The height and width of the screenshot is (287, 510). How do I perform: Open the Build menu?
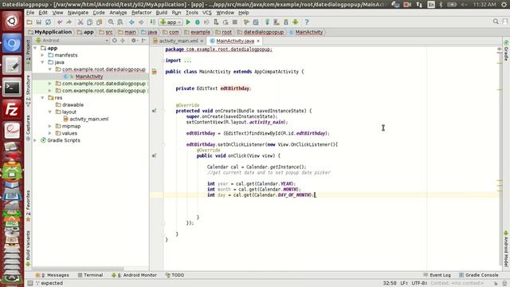[x=161, y=13]
